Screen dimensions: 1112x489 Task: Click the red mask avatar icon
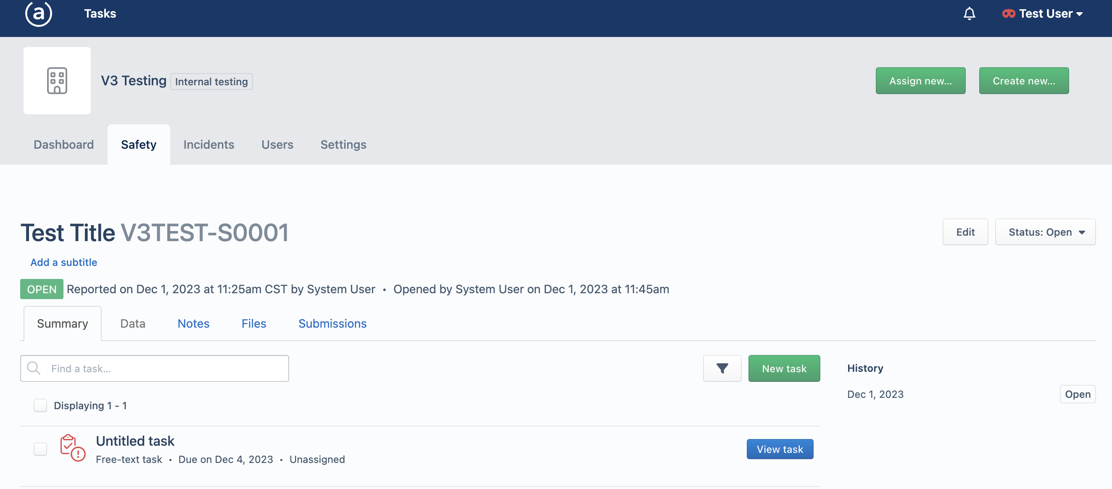click(1008, 14)
